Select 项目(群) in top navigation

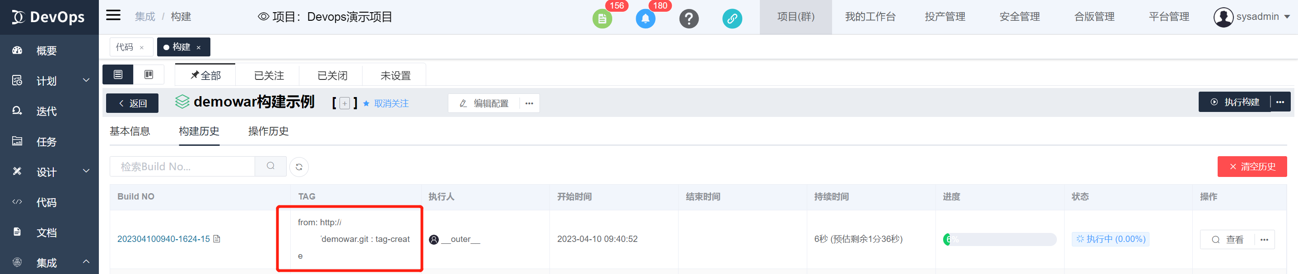point(796,17)
